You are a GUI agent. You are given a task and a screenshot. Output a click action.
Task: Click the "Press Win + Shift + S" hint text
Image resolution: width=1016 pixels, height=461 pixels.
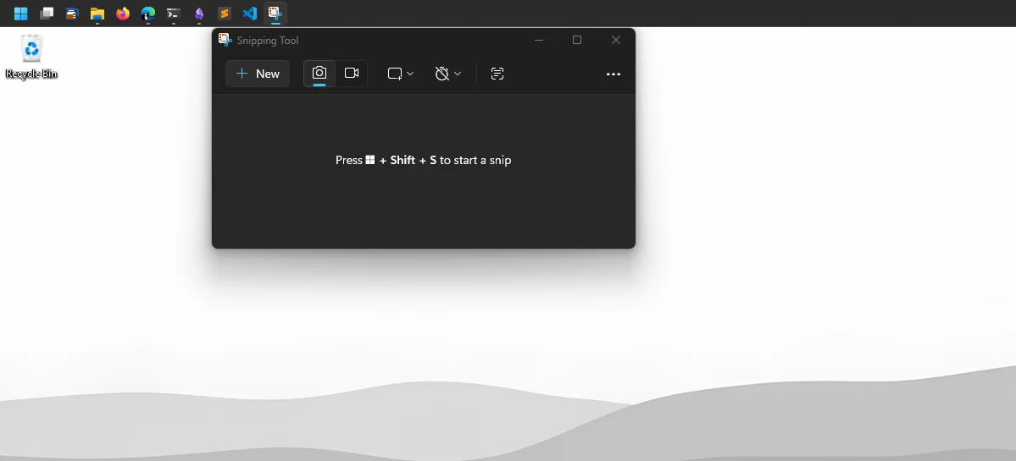423,161
